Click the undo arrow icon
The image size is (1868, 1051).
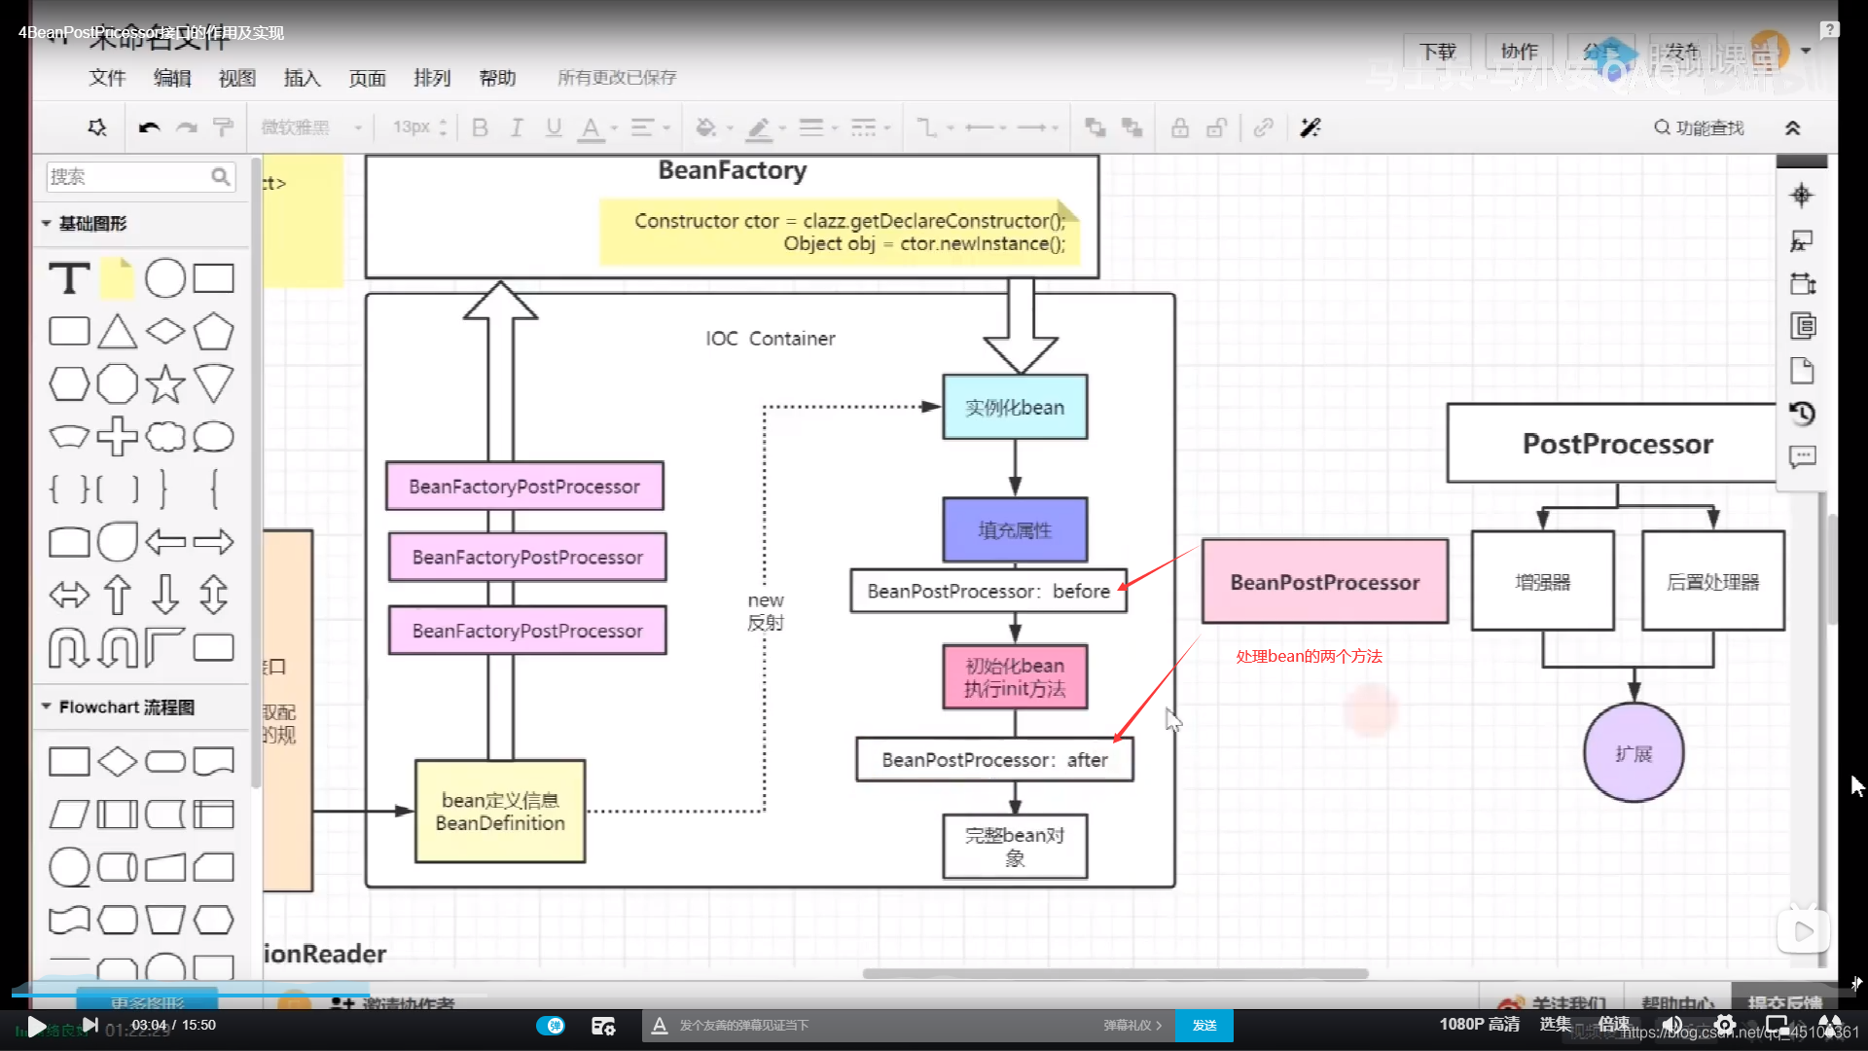149,127
